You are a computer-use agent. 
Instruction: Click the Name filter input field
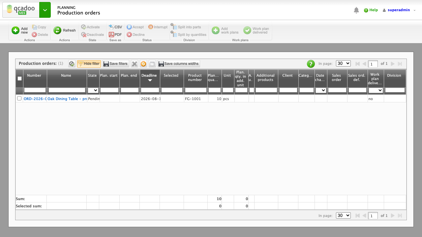(67, 90)
